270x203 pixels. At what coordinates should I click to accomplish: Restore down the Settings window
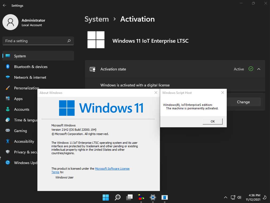click(x=253, y=3)
